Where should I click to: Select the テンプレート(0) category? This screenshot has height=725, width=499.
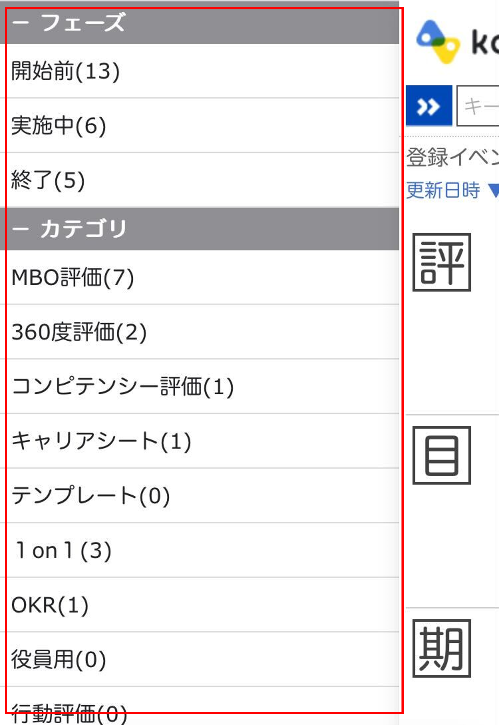199,496
